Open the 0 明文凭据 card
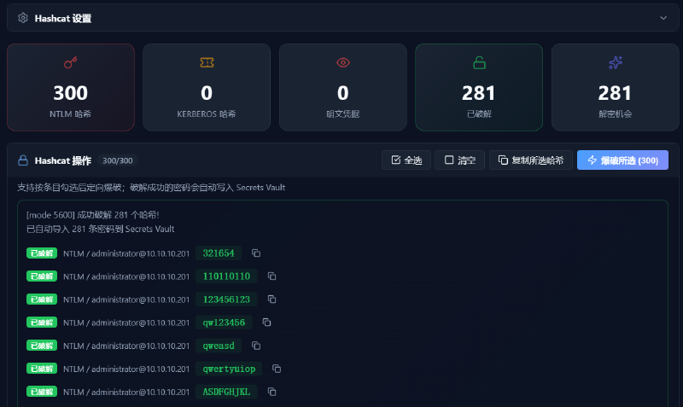The width and height of the screenshot is (683, 407). (x=343, y=87)
